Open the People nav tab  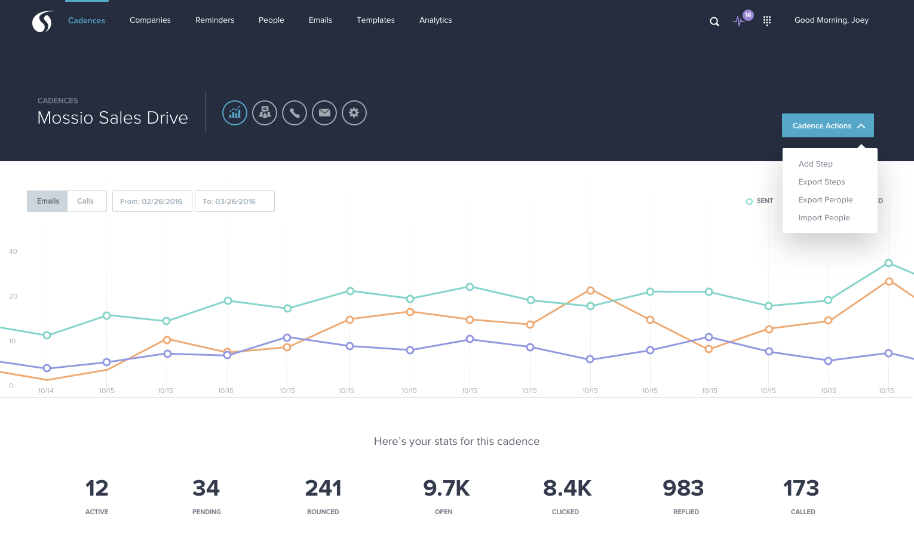pos(271,20)
